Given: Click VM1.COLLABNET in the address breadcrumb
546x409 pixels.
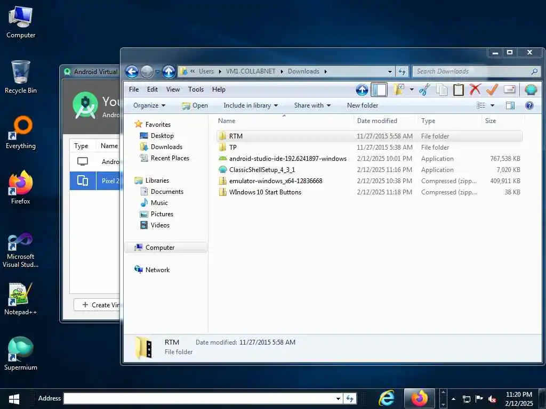Looking at the screenshot, I should (x=251, y=71).
